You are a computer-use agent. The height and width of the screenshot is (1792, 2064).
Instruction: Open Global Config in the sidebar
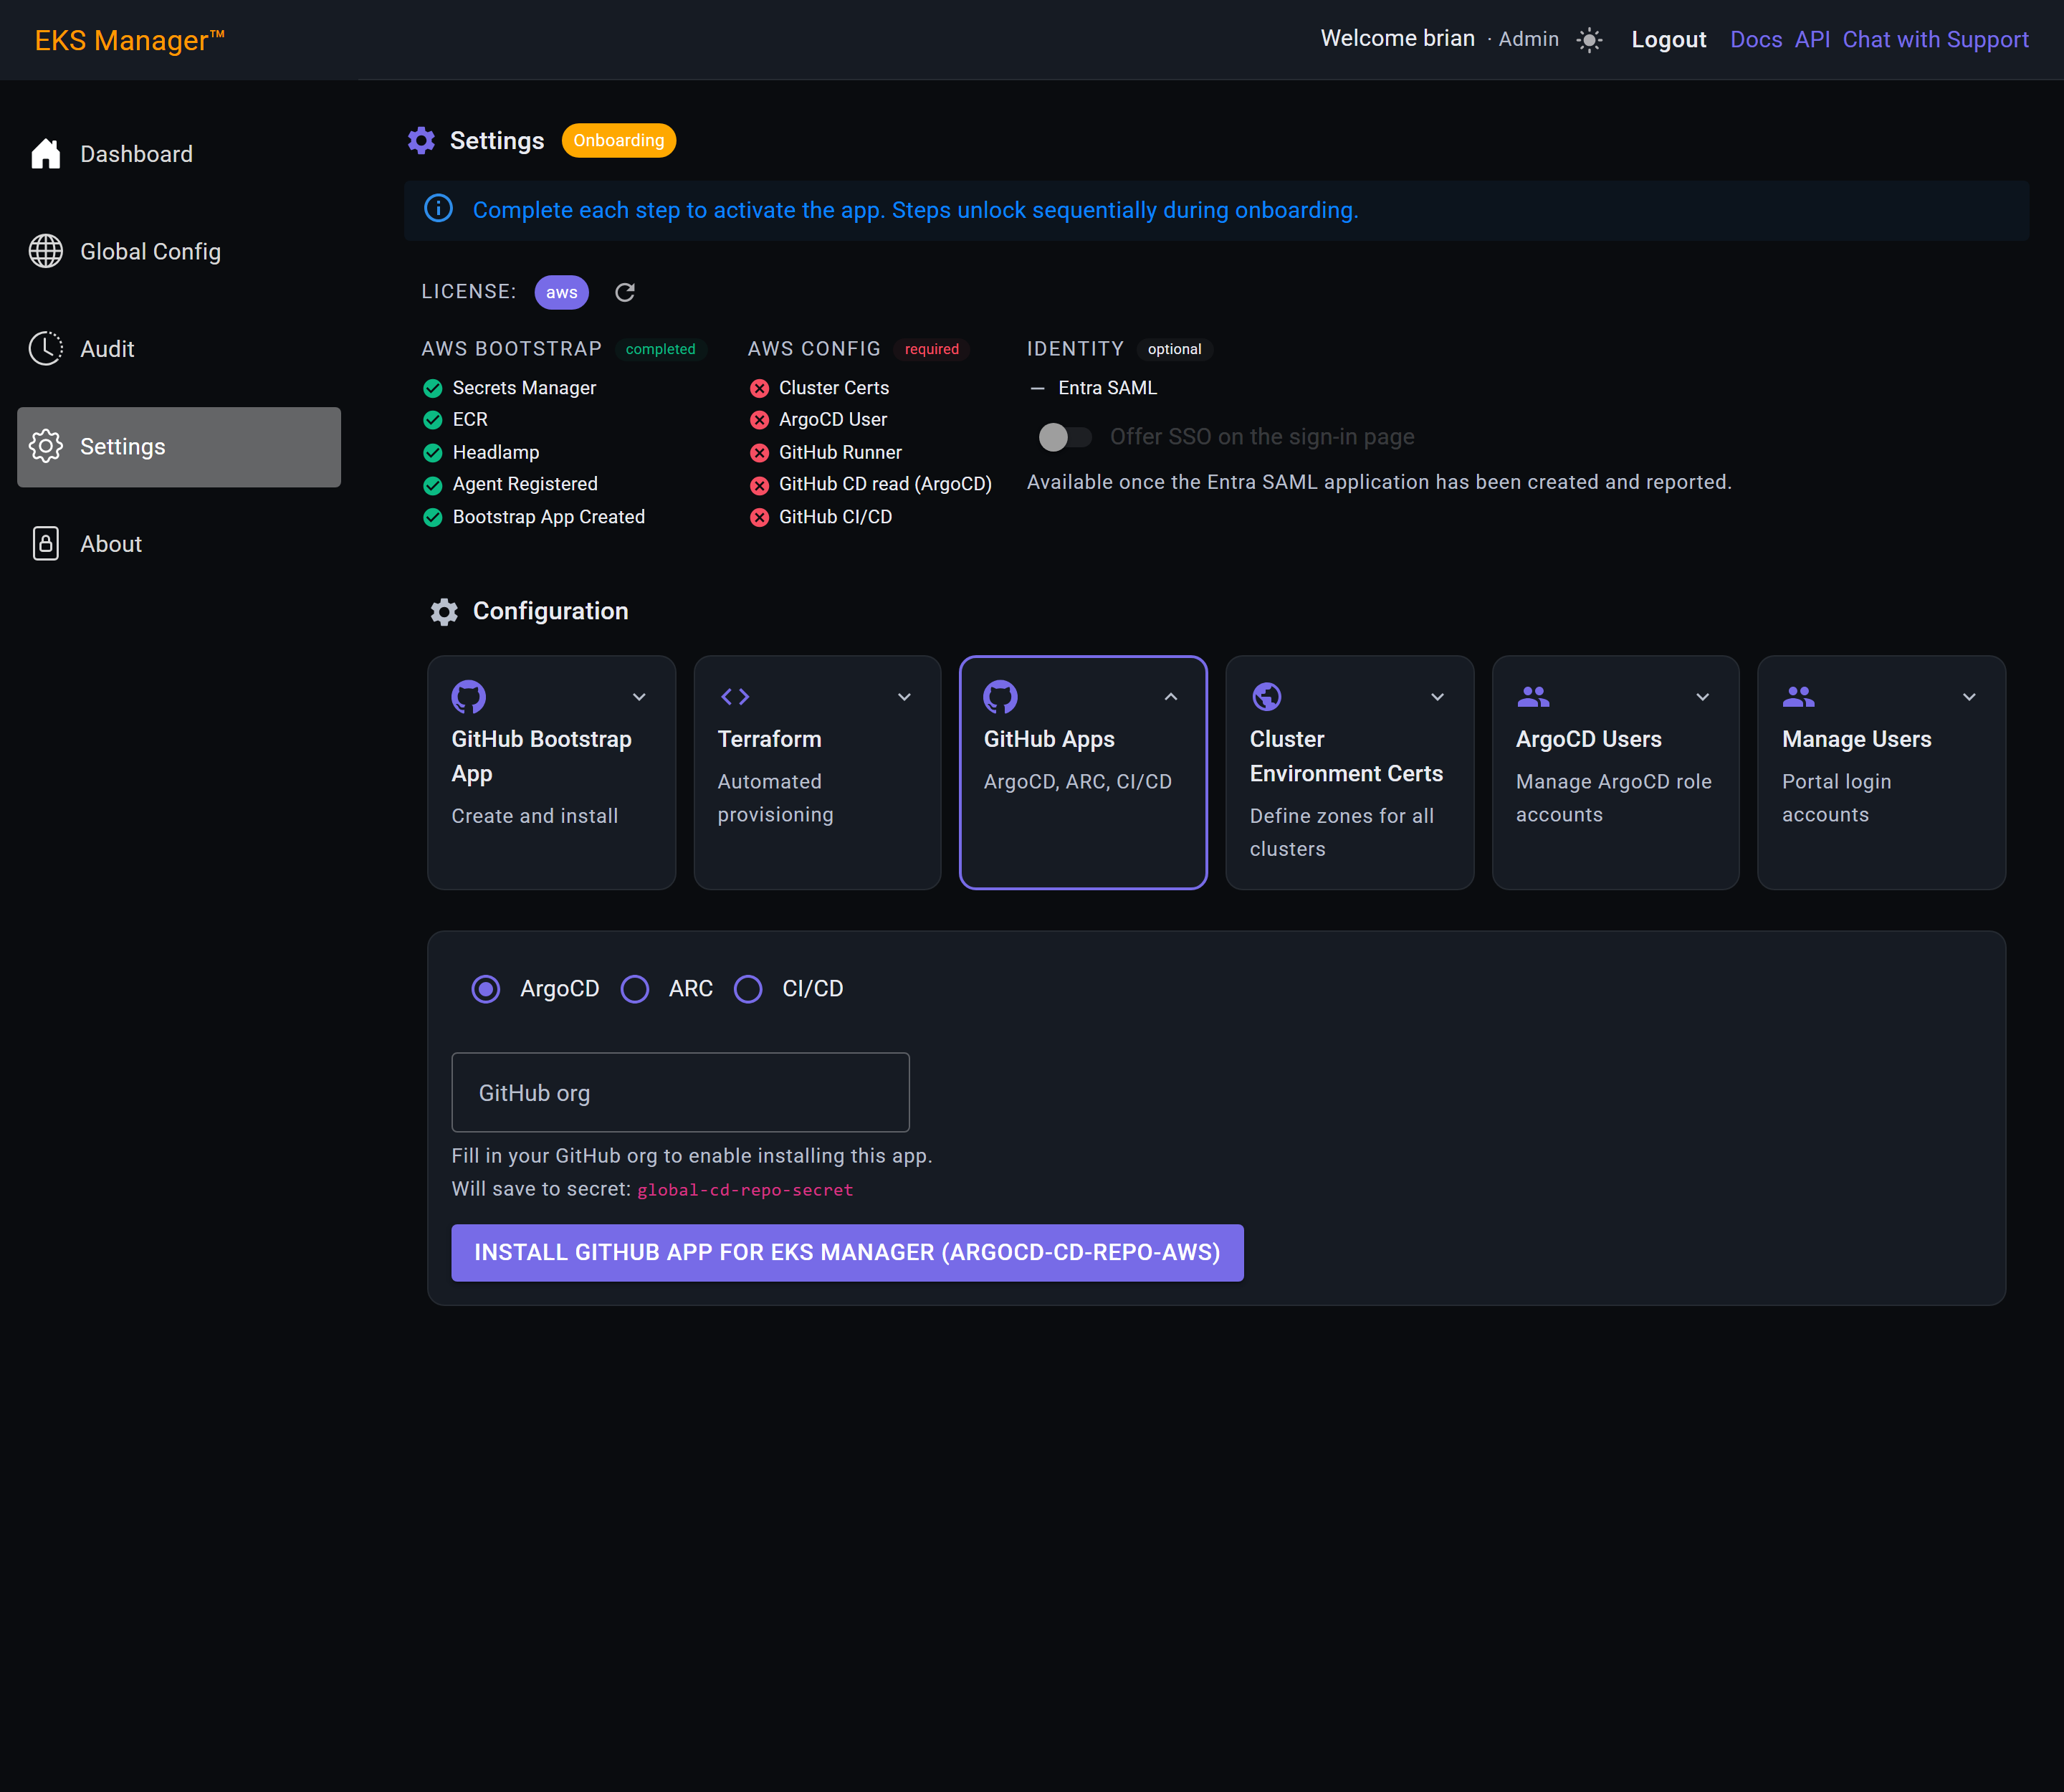pyautogui.click(x=179, y=251)
